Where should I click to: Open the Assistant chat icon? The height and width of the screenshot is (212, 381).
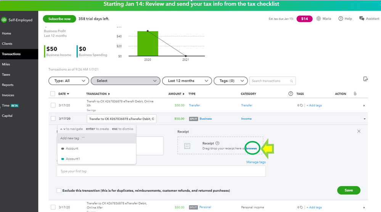click(x=362, y=19)
